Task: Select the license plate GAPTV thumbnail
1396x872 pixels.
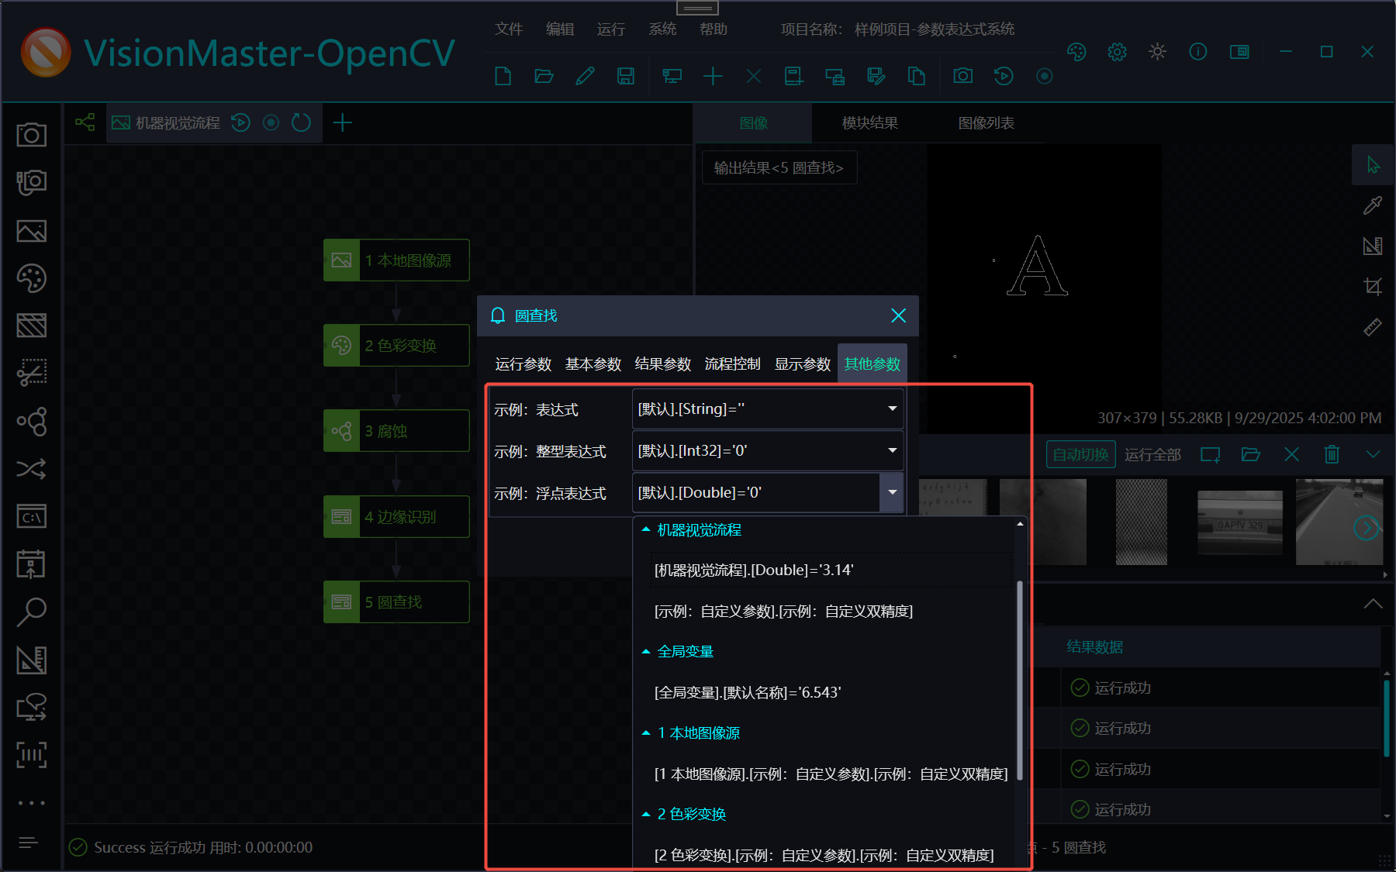Action: (1239, 522)
